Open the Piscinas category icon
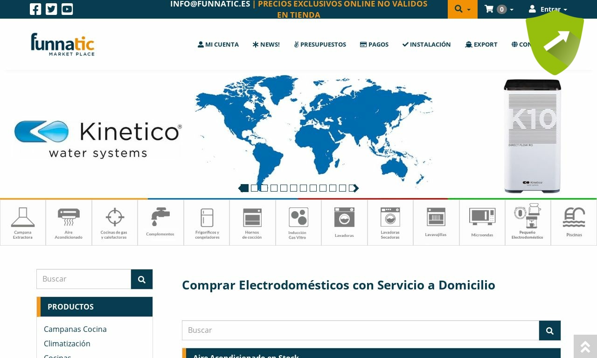Image resolution: width=597 pixels, height=358 pixels. point(574,223)
